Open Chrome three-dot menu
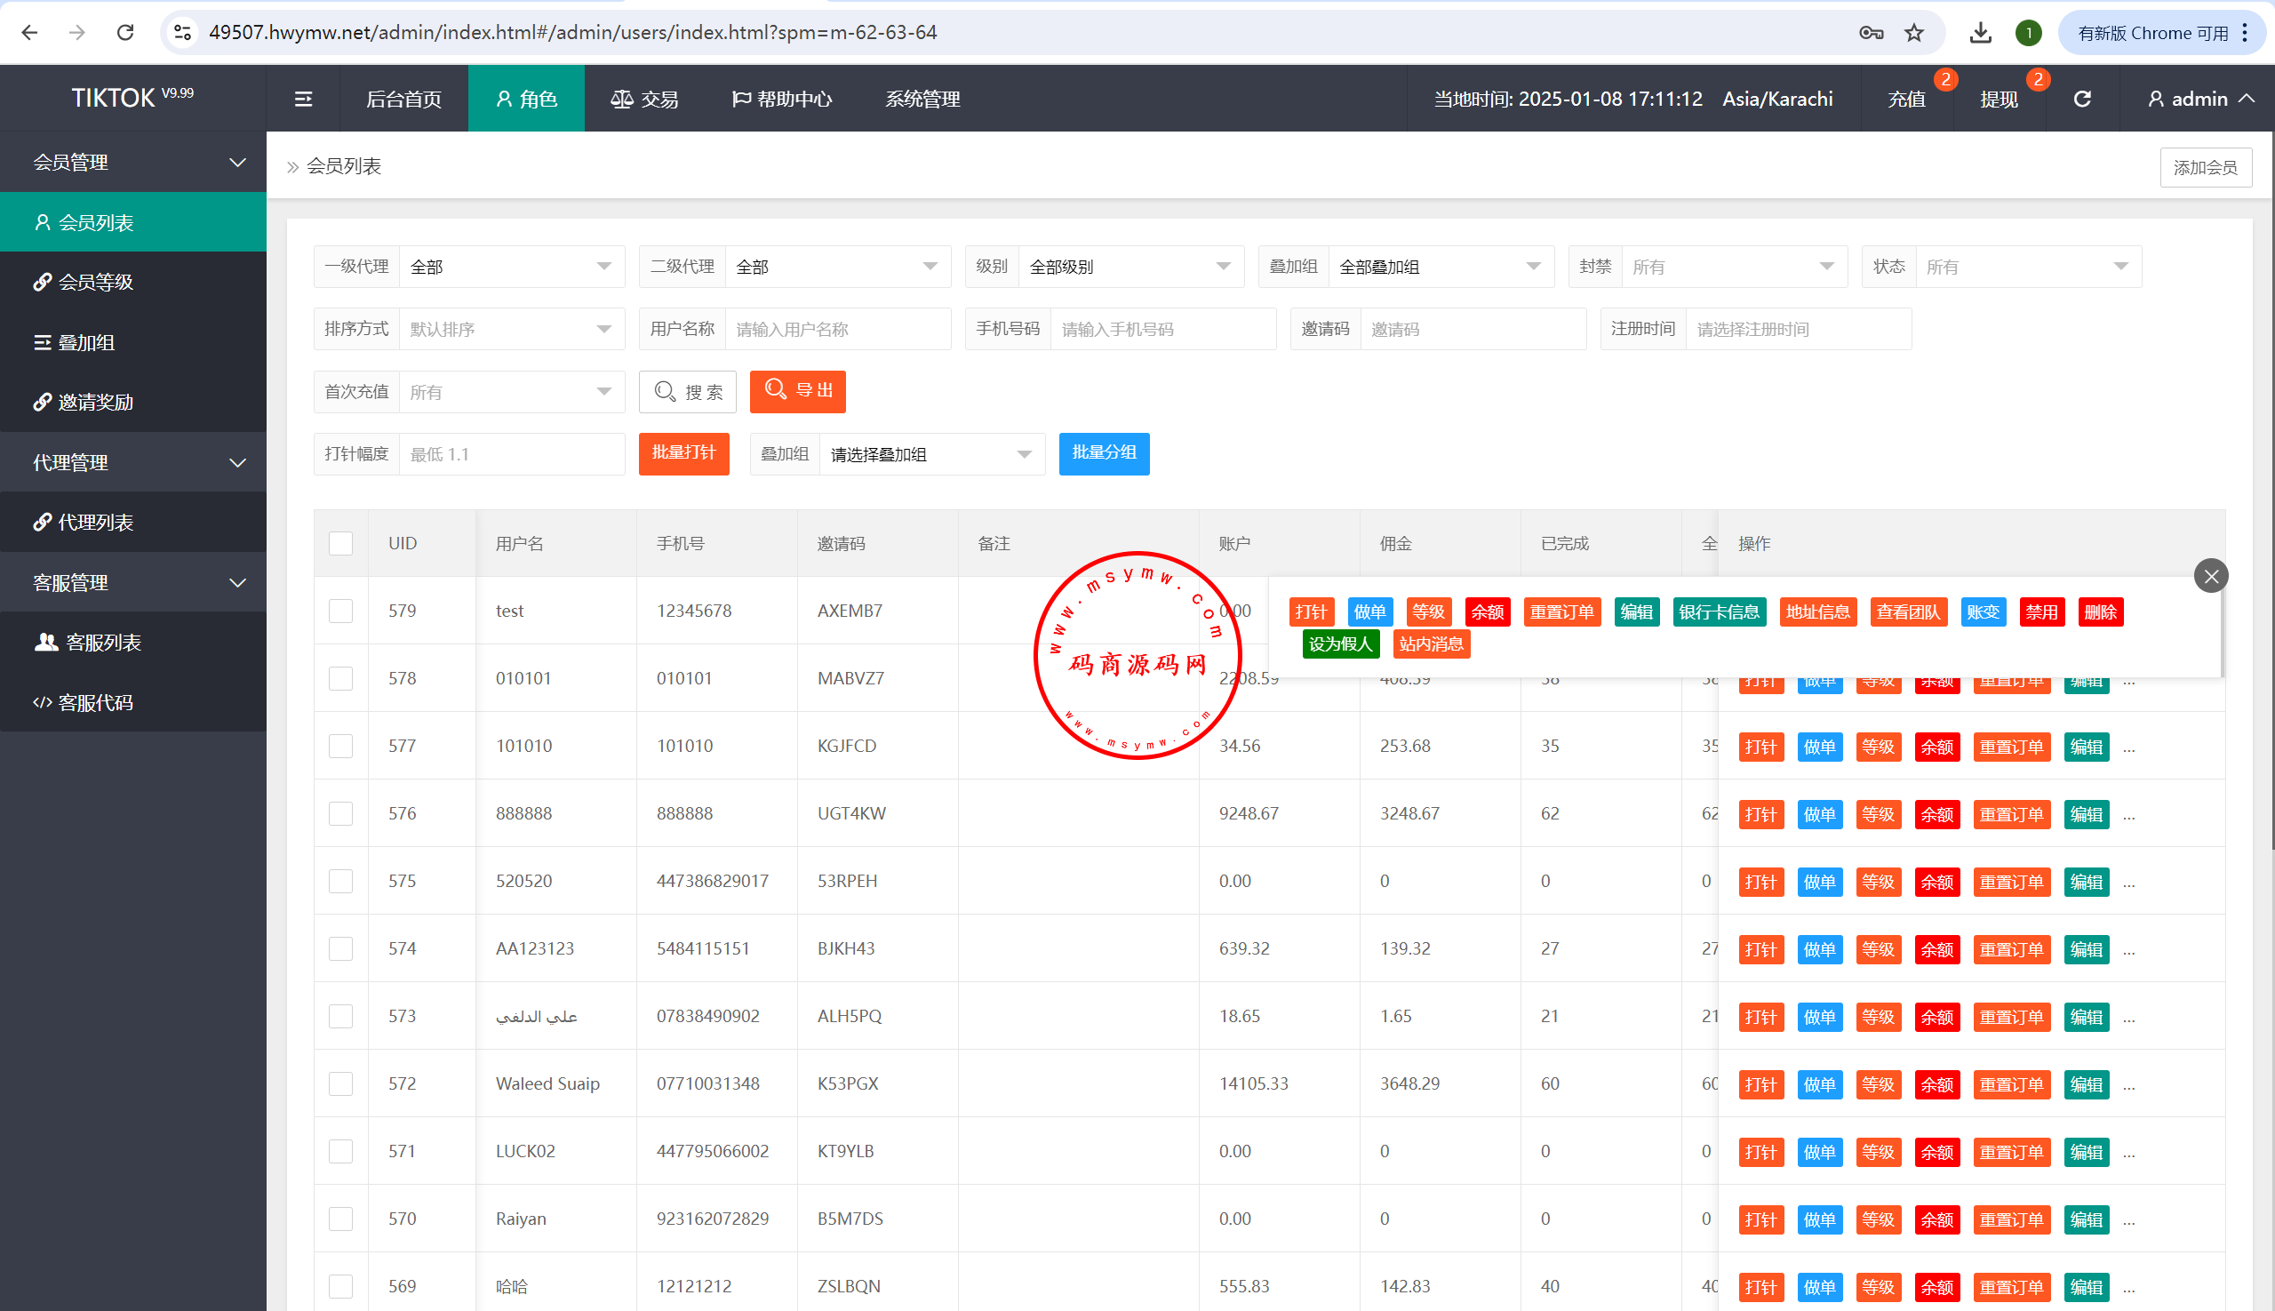Viewport: 2275px width, 1311px height. (2246, 33)
